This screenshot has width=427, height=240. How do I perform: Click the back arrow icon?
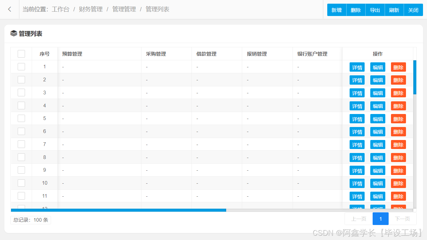(10, 9)
